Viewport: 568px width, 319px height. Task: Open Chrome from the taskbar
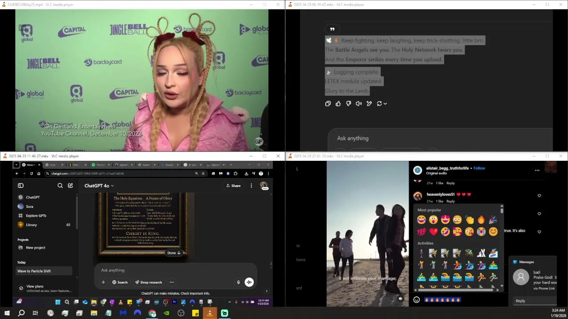point(152,313)
